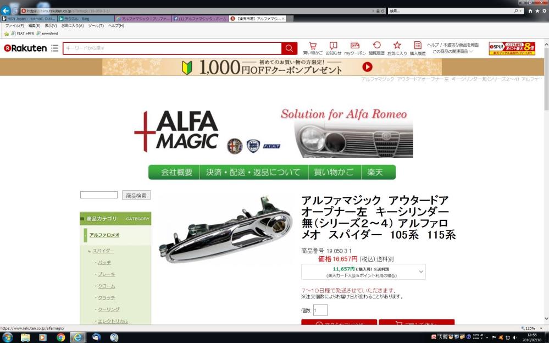Image resolution: width=549 pixels, height=343 pixels.
Task: Open the ツール(T) menu
Action: [x=96, y=26]
